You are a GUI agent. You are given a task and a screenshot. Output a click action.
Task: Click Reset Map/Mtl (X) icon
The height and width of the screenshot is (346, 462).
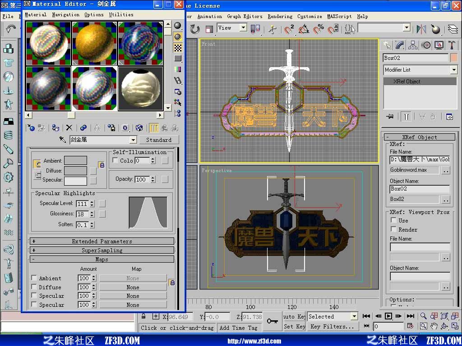pos(69,127)
